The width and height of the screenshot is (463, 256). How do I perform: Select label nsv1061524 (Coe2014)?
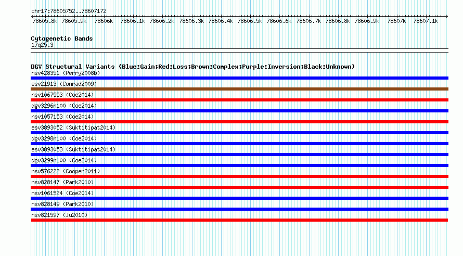click(x=62, y=193)
